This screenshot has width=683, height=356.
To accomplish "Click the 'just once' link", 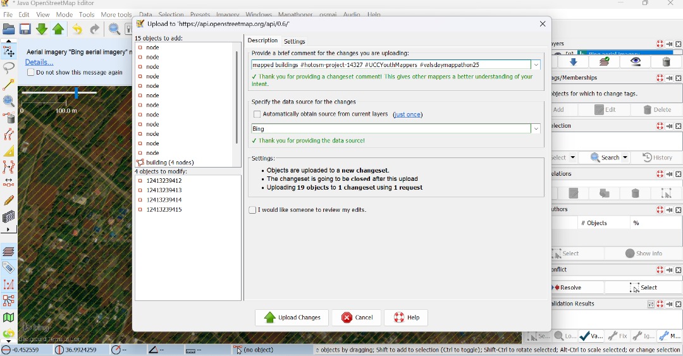I will 407,114.
